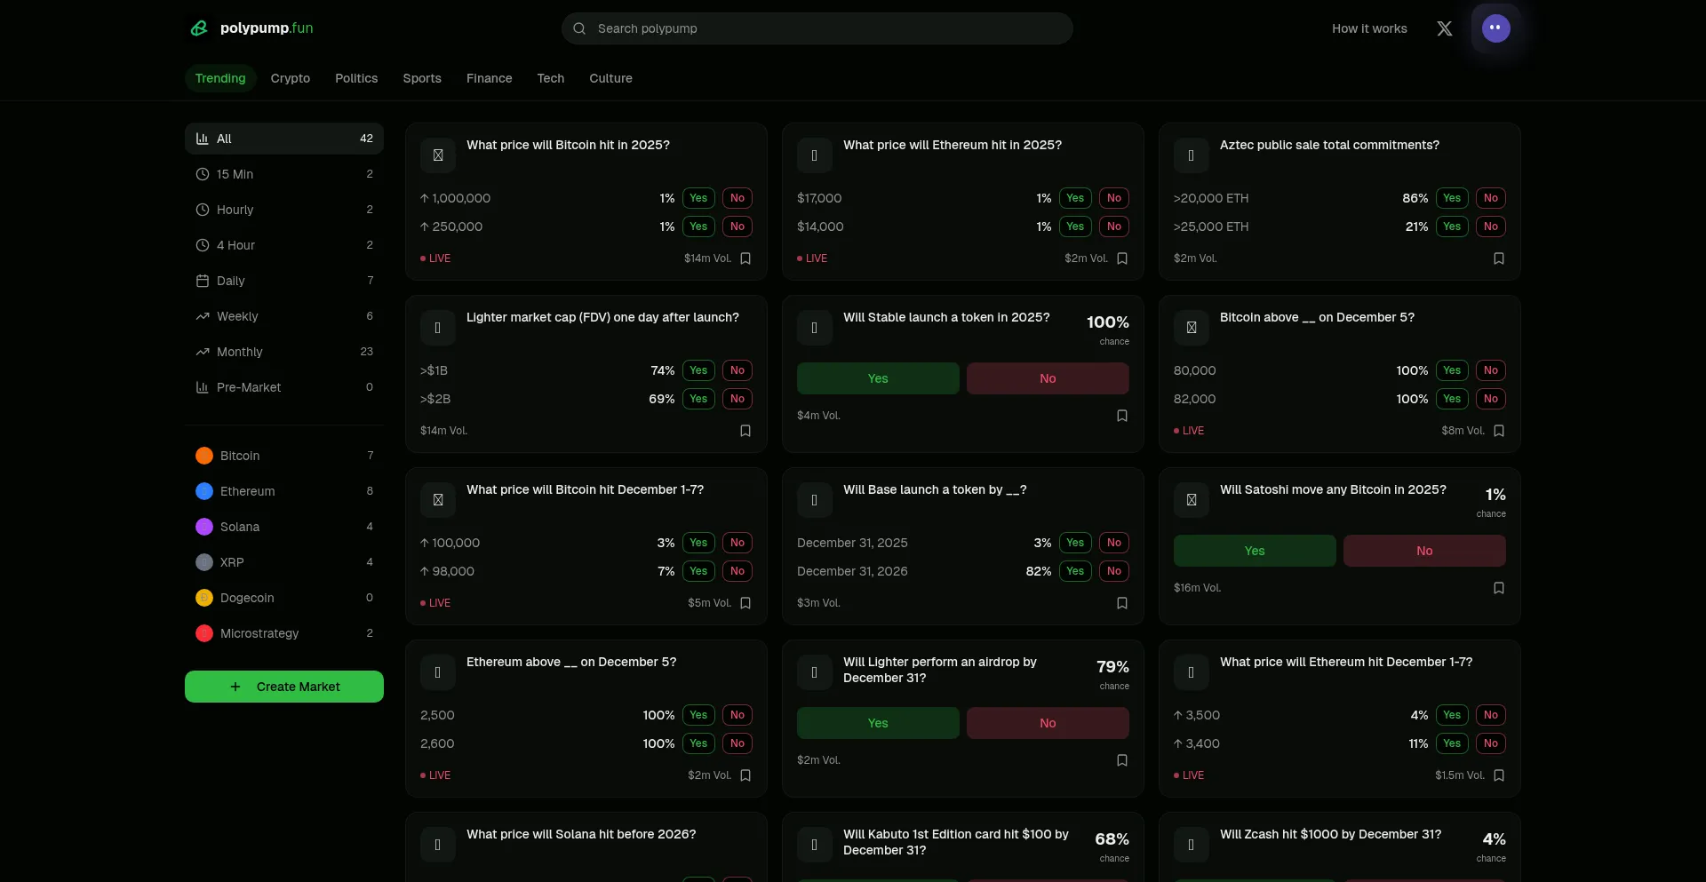
Task: Buy No on Satoshi move Bitcoin market
Action: click(x=1423, y=551)
